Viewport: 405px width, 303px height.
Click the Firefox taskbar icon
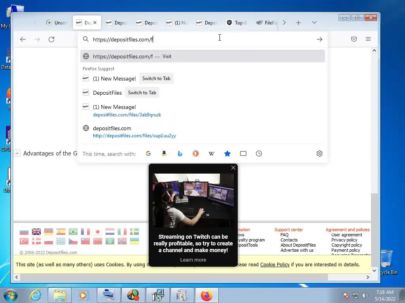(x=206, y=295)
